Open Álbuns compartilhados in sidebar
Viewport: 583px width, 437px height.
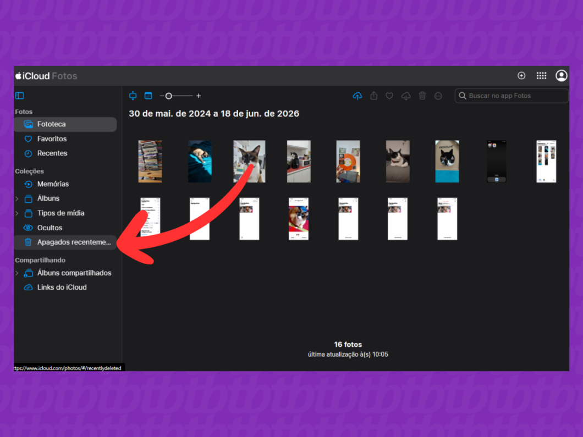tap(74, 273)
